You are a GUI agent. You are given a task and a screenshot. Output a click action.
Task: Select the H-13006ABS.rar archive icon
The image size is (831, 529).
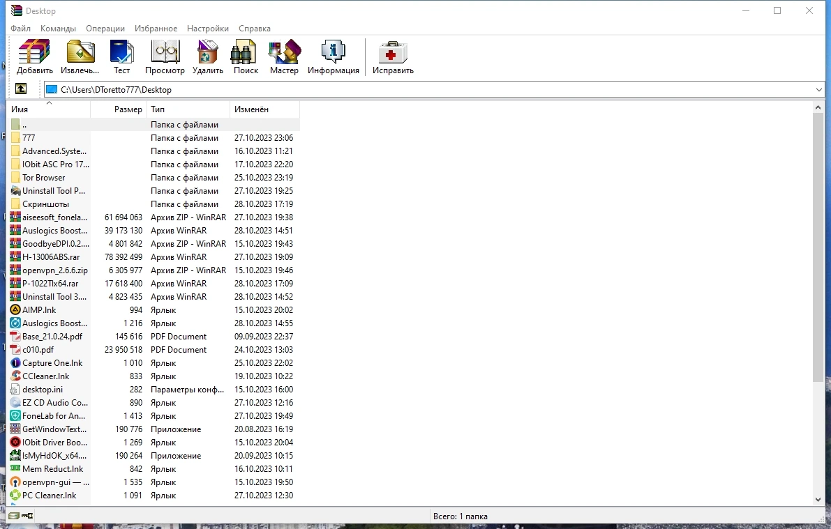[15, 256]
